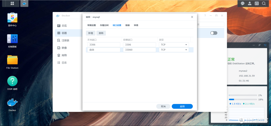Click the server name mynas2
Image resolution: width=271 pixels, height=126 pixels.
coord(243,71)
